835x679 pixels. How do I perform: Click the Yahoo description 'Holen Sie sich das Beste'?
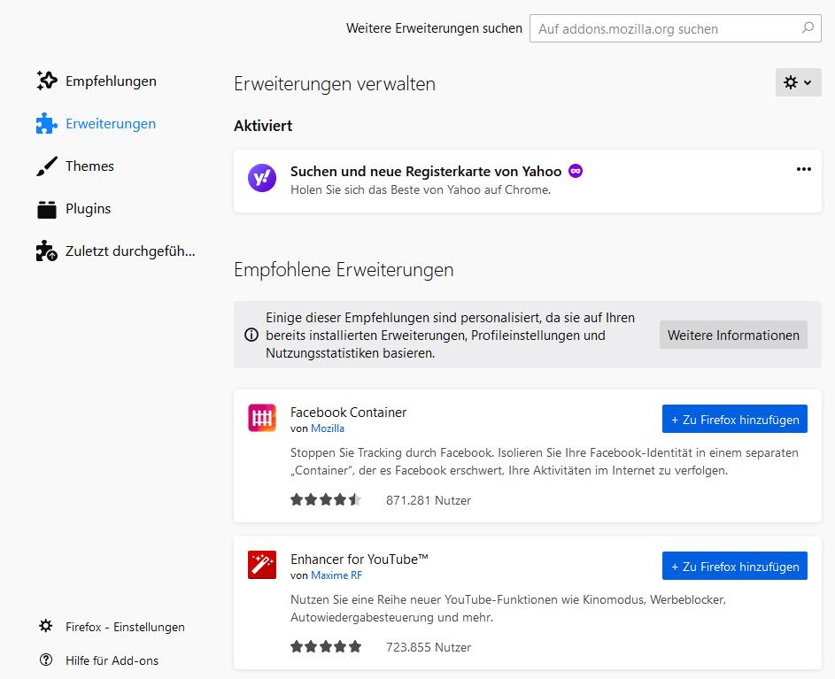pos(421,189)
